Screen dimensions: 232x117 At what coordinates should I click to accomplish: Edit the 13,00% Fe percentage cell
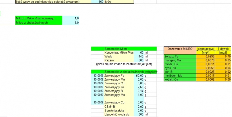tap(98, 76)
